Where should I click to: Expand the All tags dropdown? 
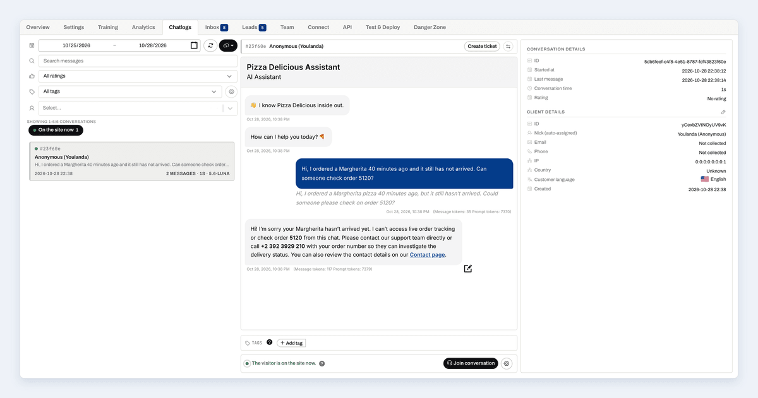(x=130, y=91)
